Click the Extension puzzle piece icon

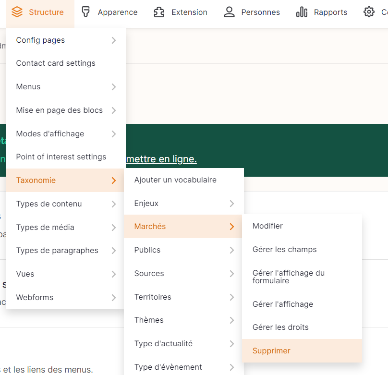(x=159, y=12)
